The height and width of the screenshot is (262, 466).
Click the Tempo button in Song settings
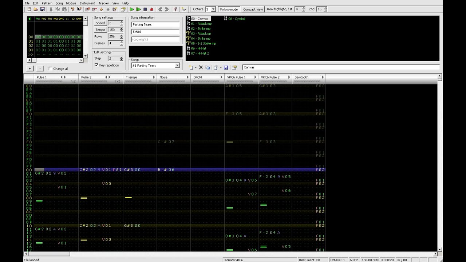pos(100,30)
